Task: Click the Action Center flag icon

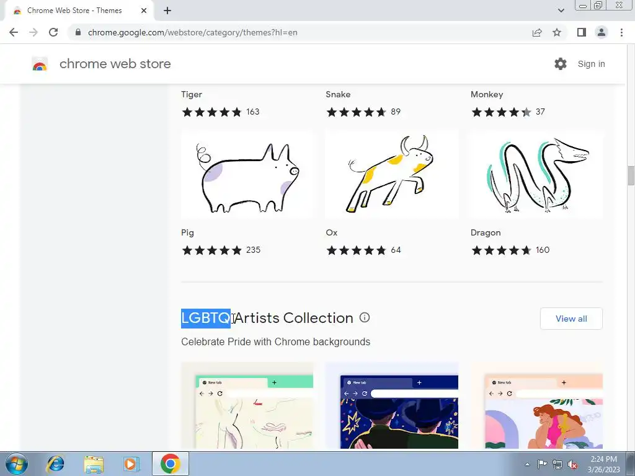Action: coord(542,464)
